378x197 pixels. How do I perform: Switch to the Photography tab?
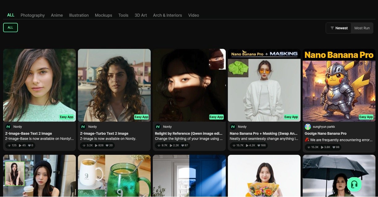coord(33,15)
